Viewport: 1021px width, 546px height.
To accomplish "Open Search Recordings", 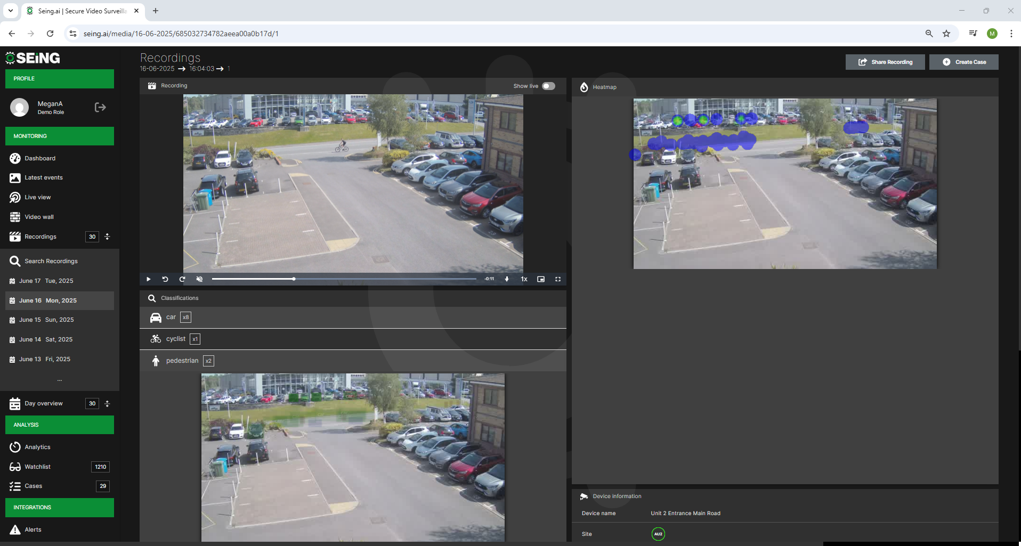I will point(51,261).
